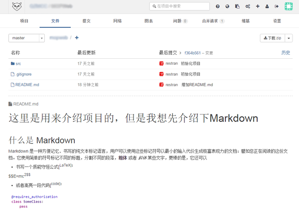Open commit f364b561 link
Screen dimensions: 299x210
[x=192, y=53]
